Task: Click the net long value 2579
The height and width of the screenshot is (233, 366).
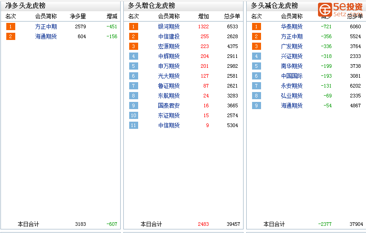Action: click(x=81, y=26)
